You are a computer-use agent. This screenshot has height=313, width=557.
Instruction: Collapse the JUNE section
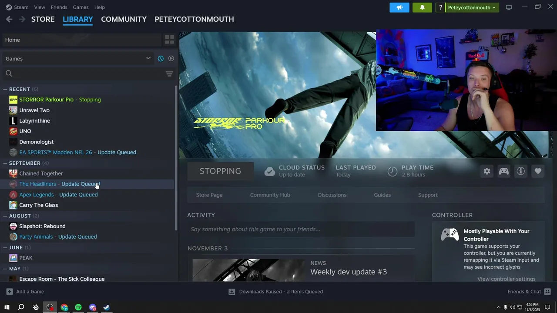[x=5, y=247]
